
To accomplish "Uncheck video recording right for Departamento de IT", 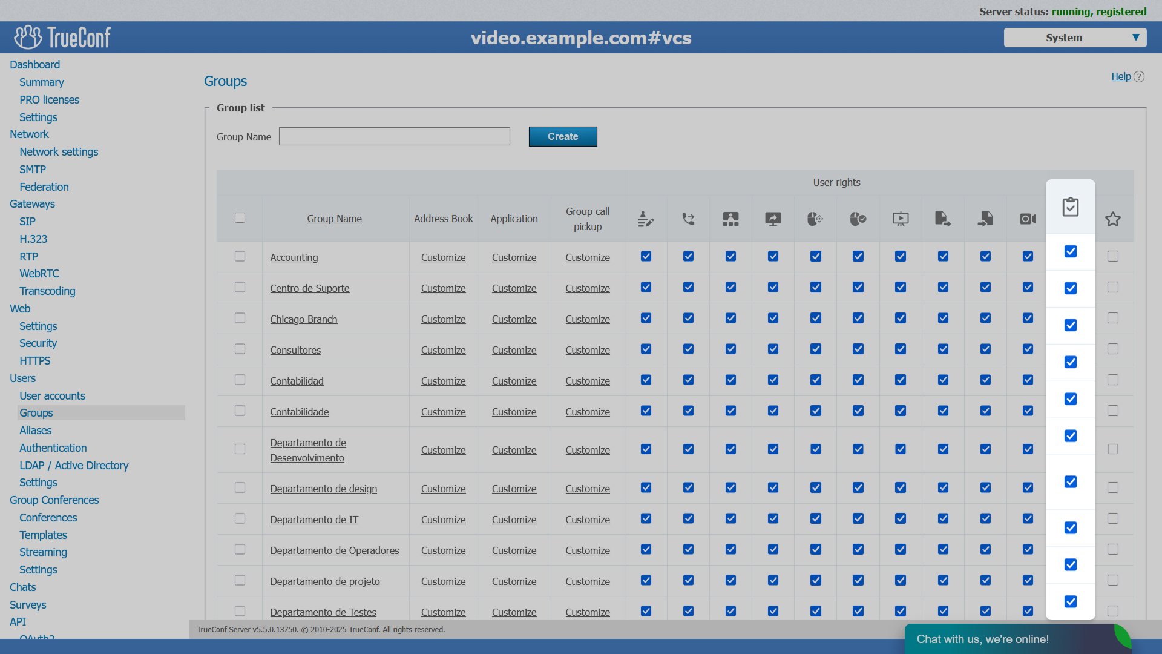I will (1028, 518).
